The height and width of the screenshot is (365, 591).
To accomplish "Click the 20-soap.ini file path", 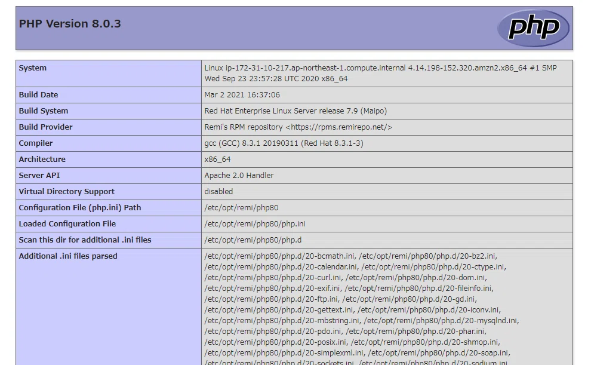I will pos(438,353).
